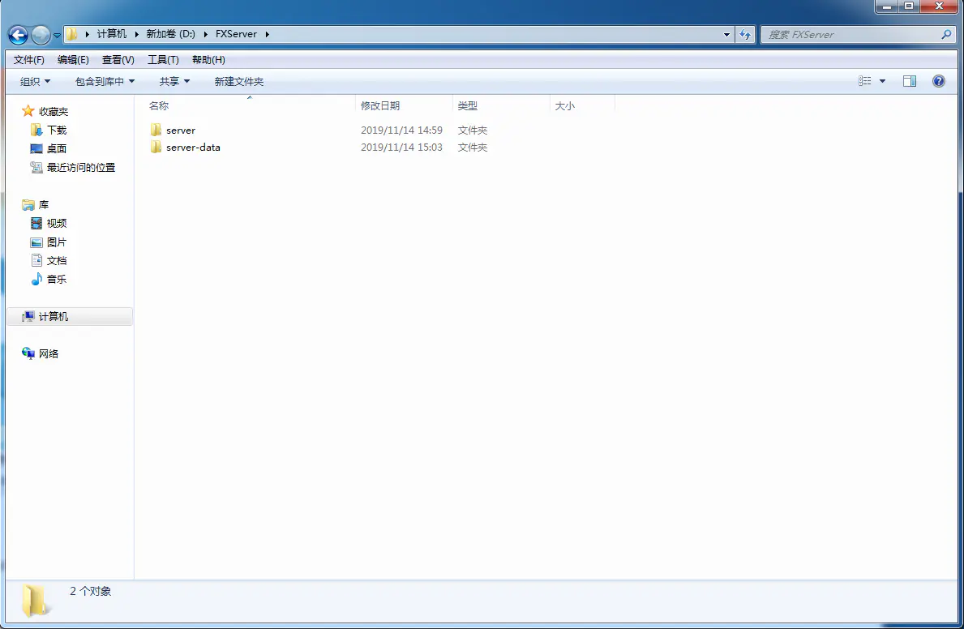Click the 网络 network icon
This screenshot has height=629, width=964.
(x=28, y=353)
